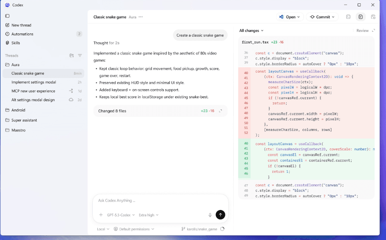Click the first_run.tsx file header
The image size is (386, 240).
(x=306, y=42)
